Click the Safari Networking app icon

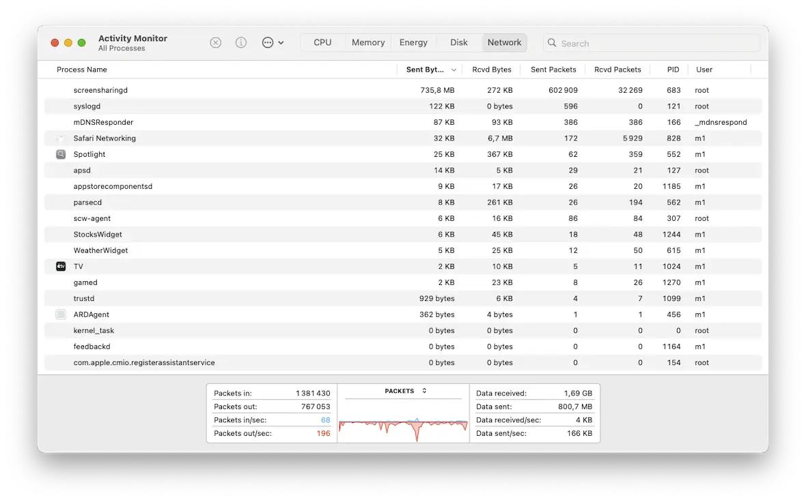pyautogui.click(x=61, y=138)
